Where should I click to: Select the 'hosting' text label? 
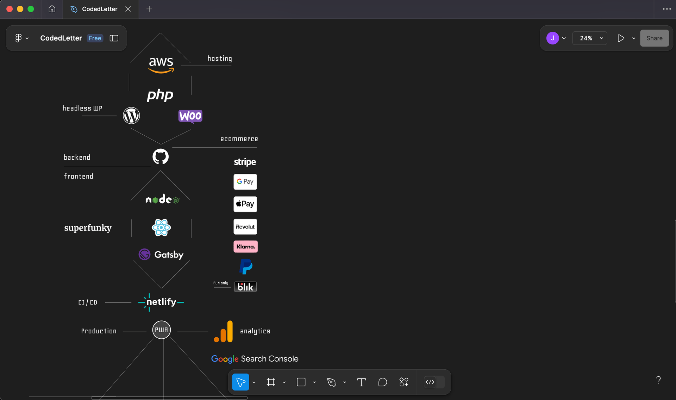[x=220, y=59]
